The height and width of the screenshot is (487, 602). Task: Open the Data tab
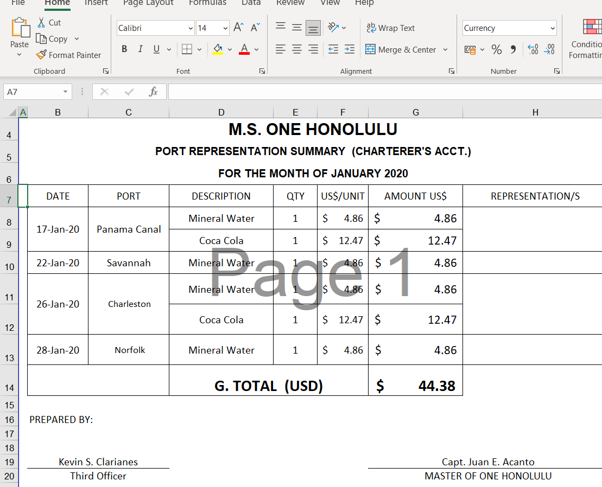(x=251, y=2)
